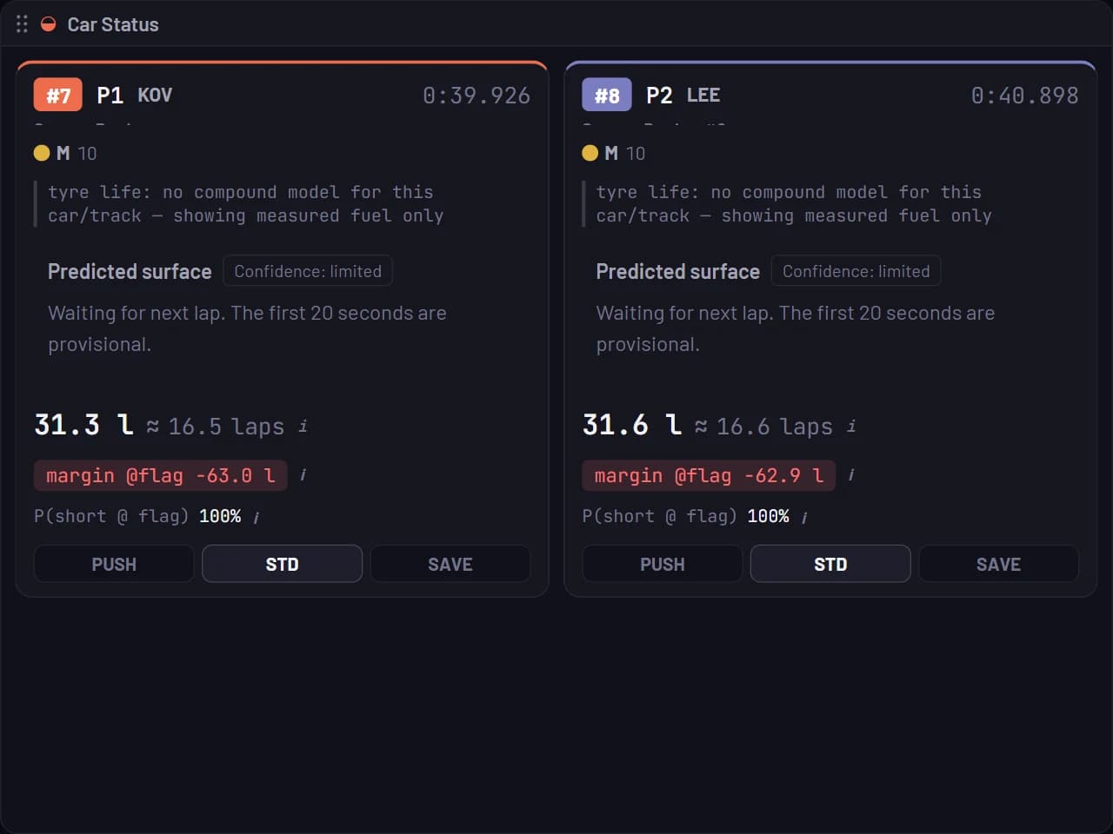
Task: Open P(short @ flag) info for LEE
Action: point(804,518)
